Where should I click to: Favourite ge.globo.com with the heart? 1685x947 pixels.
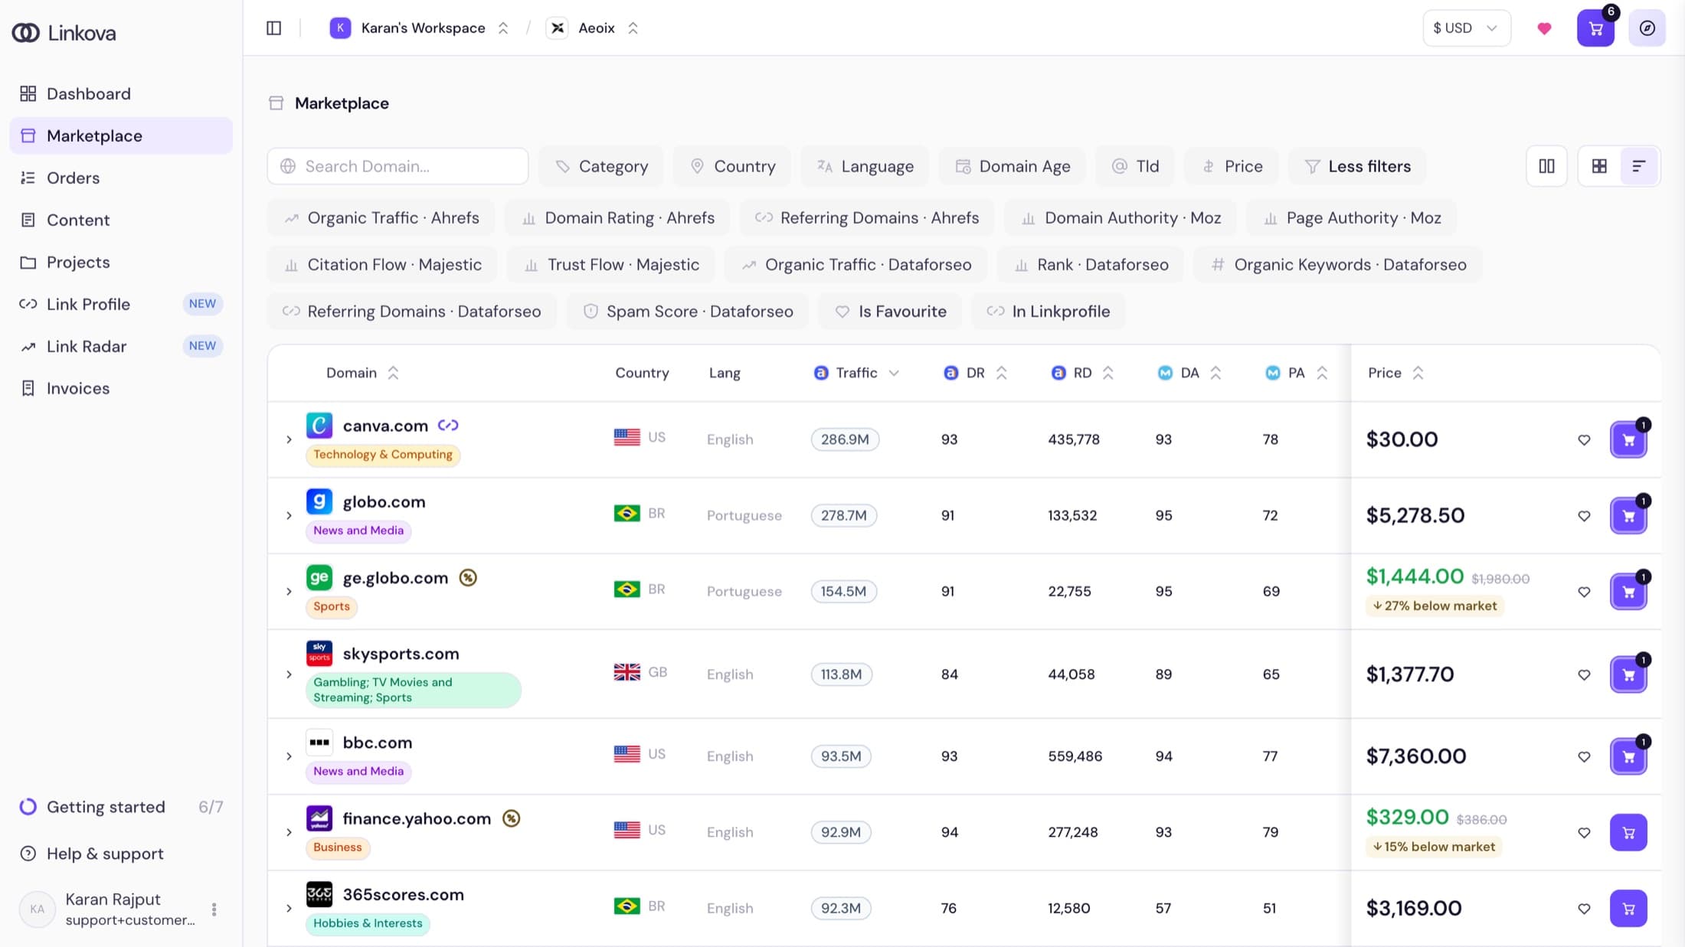click(x=1584, y=592)
